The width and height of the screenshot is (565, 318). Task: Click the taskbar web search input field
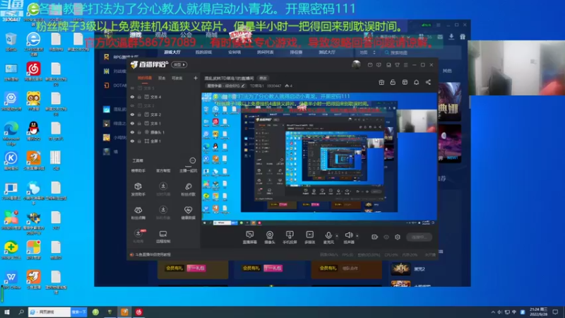coord(49,312)
